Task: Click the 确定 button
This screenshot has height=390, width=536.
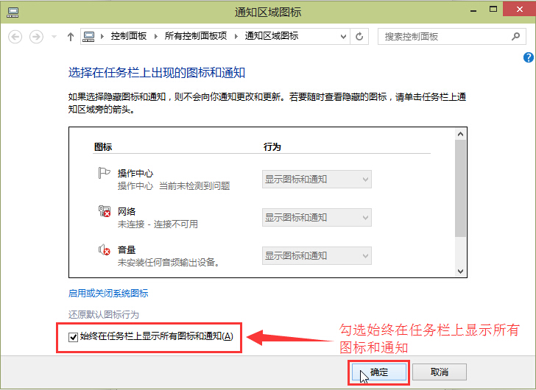Action: [x=378, y=372]
